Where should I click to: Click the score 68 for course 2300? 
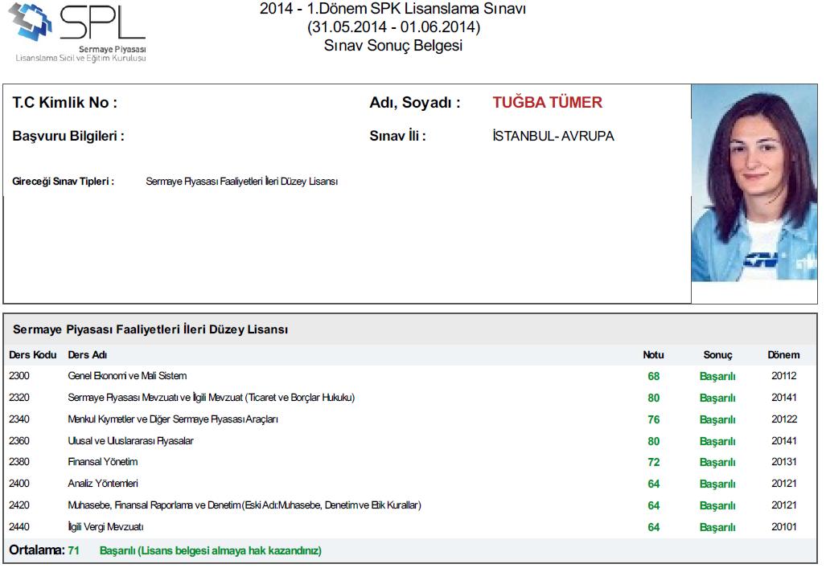pyautogui.click(x=654, y=376)
